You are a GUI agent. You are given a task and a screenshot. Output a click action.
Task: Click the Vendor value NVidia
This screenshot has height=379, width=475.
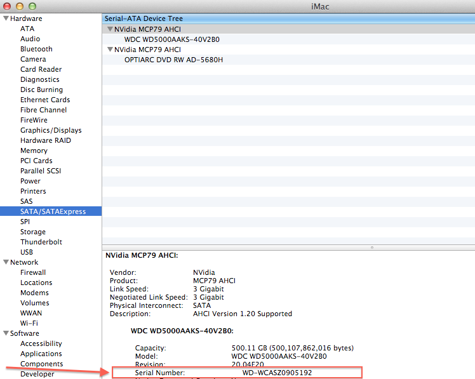pos(204,272)
